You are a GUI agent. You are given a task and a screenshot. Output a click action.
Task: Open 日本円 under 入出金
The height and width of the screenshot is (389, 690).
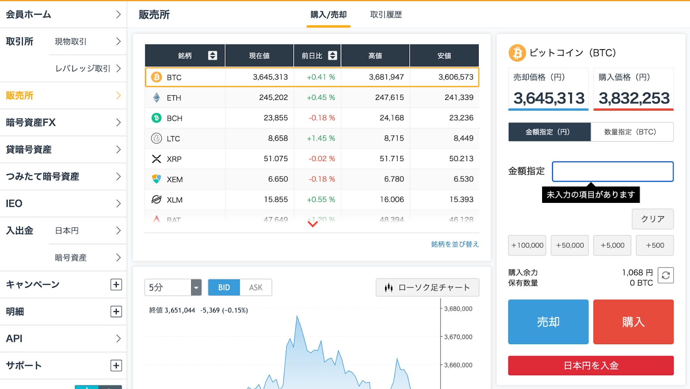click(88, 230)
